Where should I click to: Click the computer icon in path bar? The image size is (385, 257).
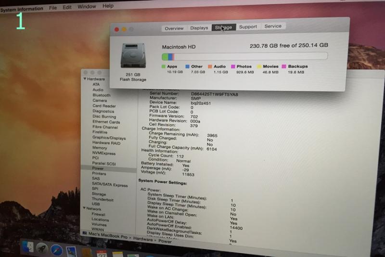coord(85,233)
